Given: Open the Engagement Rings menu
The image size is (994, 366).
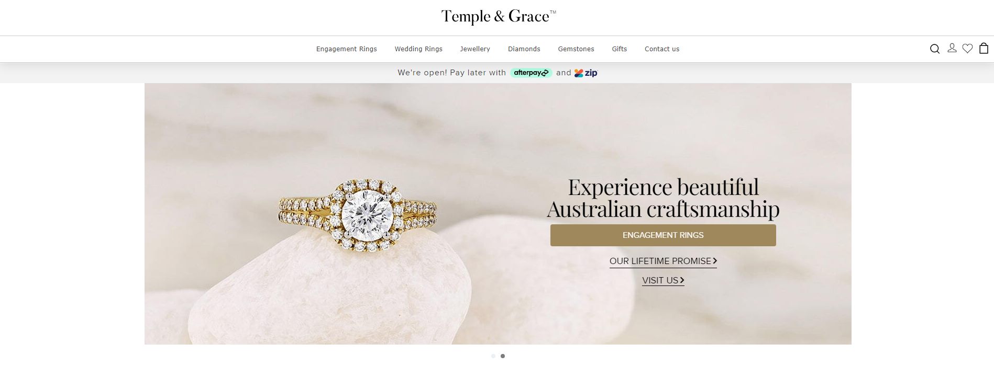Looking at the screenshot, I should coord(347,49).
